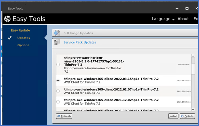
Task: Click the Install button
Action: pos(173,116)
